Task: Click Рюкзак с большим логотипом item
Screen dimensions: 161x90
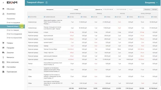Action: [x=52, y=28]
